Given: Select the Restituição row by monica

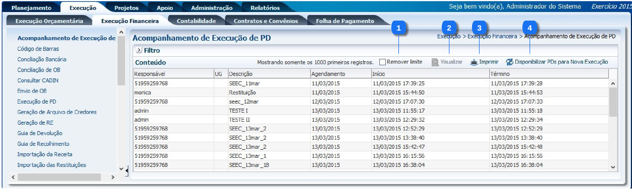Looking at the screenshot, I should [242, 93].
